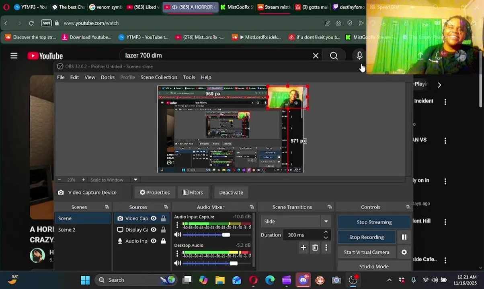Open the OBS File menu
The image size is (484, 289).
tap(61, 77)
